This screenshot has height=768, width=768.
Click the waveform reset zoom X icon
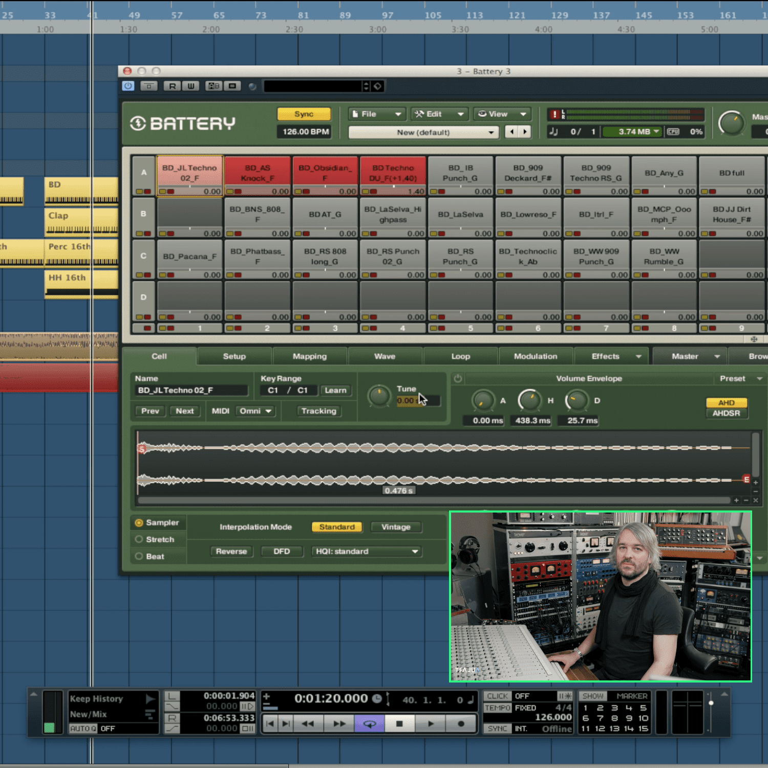(x=756, y=500)
